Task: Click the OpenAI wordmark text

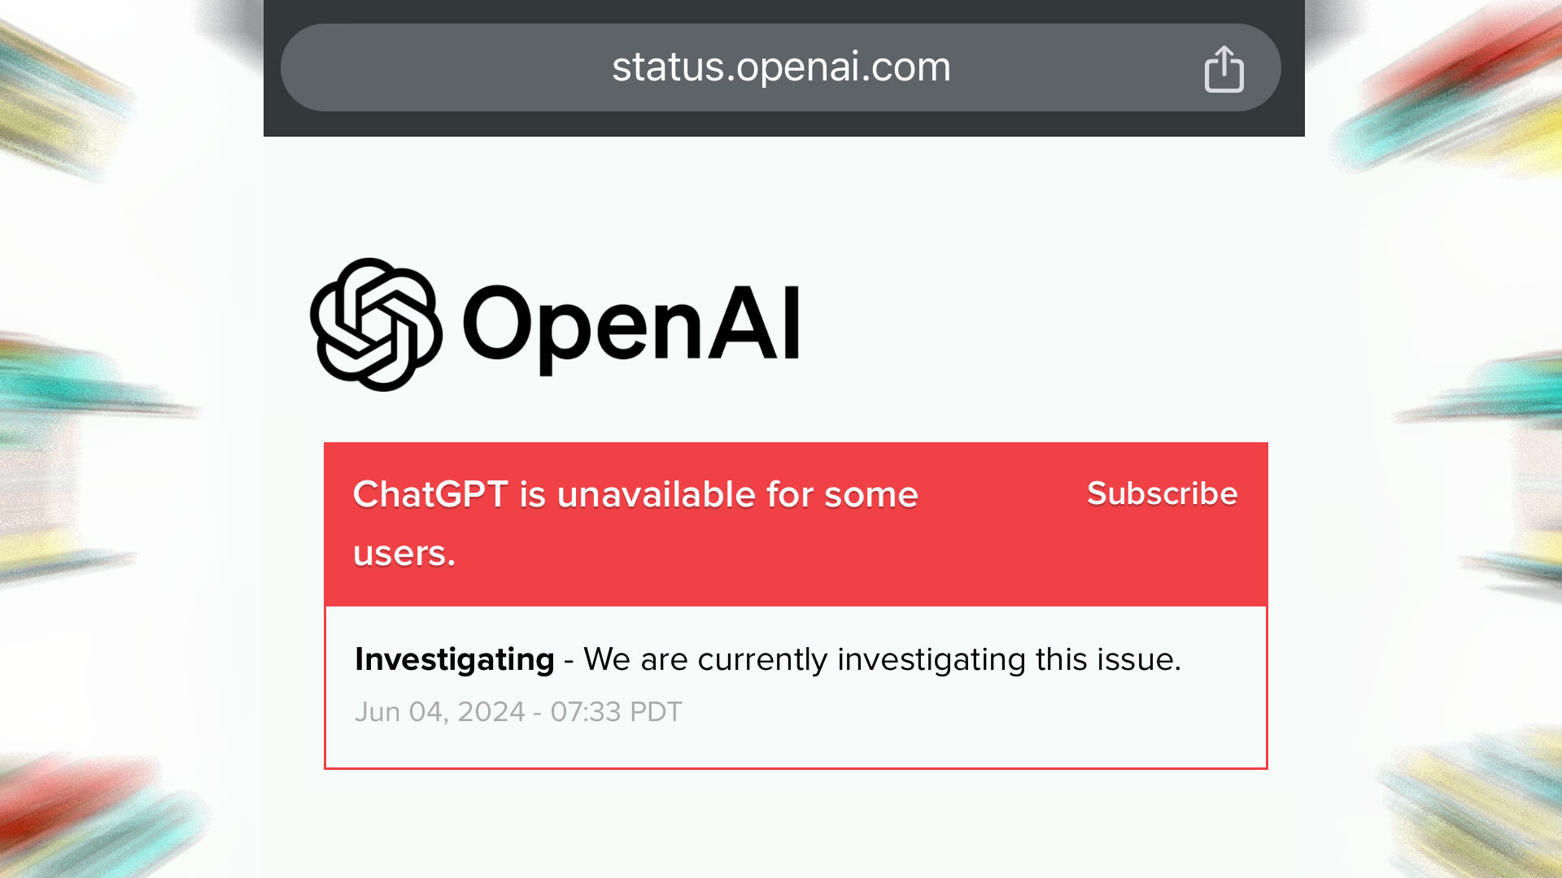Action: pos(631,325)
